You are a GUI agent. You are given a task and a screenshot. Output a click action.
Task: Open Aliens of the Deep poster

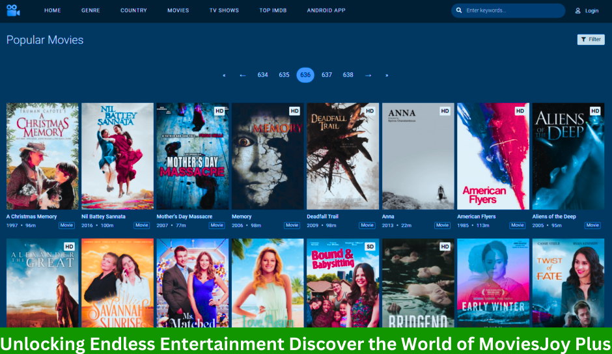point(568,156)
